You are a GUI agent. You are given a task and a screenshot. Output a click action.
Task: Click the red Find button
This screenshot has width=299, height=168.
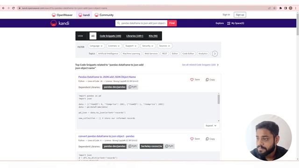click(x=172, y=23)
